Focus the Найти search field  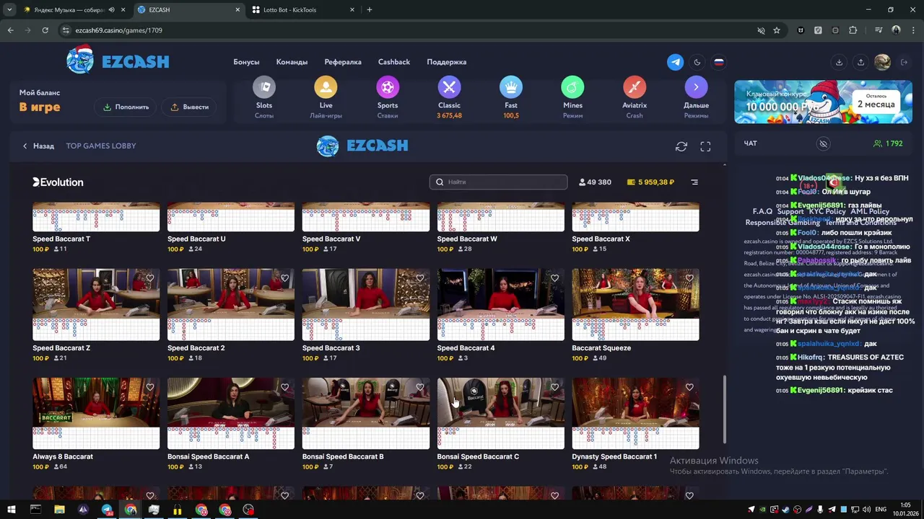498,182
